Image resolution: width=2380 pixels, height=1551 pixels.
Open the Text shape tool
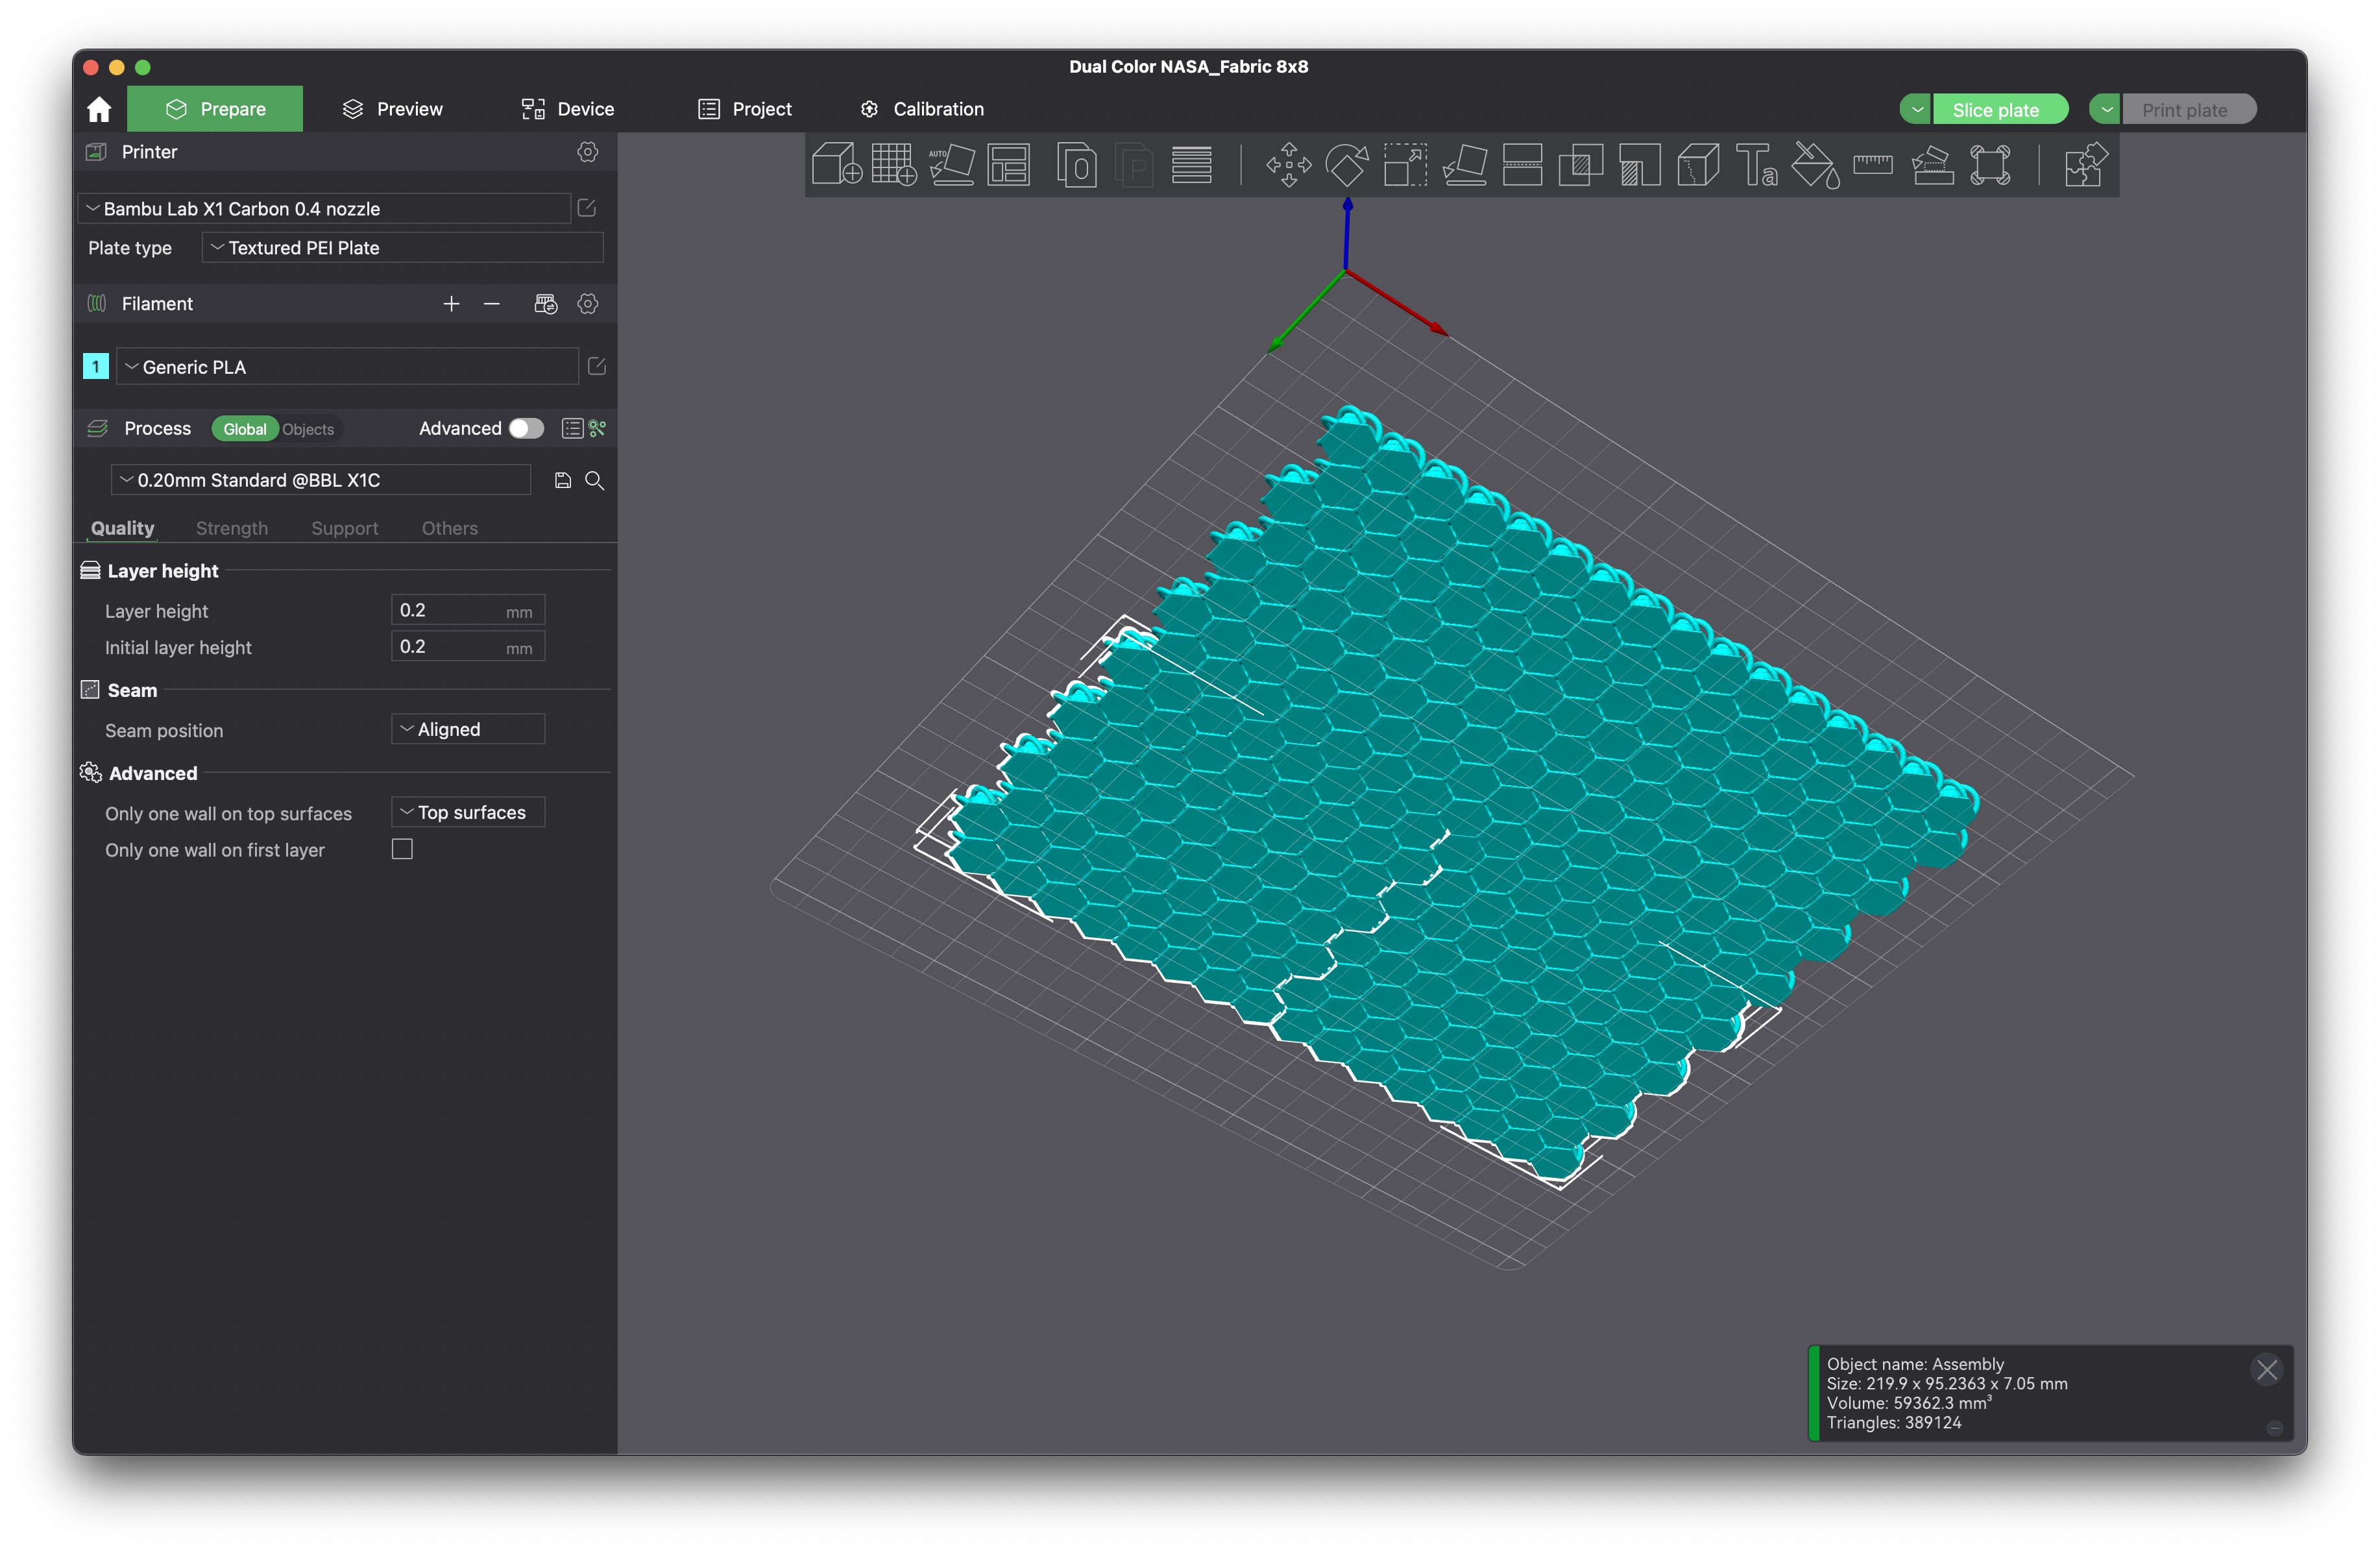click(1756, 165)
